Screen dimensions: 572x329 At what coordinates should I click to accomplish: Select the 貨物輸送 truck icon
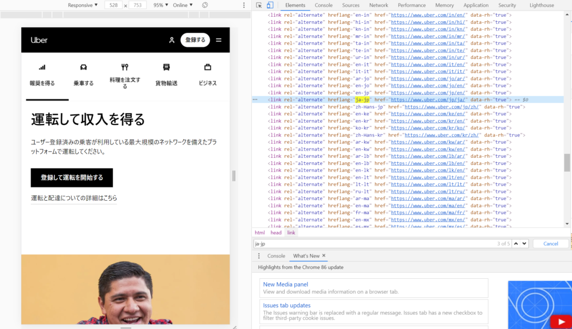tap(166, 67)
